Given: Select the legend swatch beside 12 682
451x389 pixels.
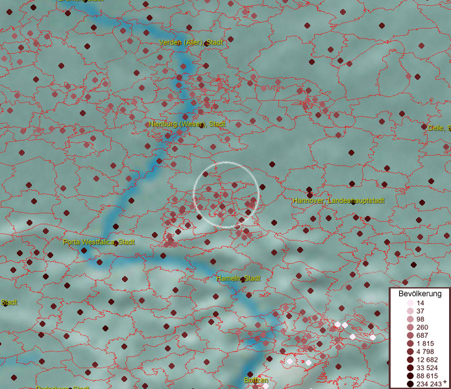Looking at the screenshot, I should click(410, 360).
